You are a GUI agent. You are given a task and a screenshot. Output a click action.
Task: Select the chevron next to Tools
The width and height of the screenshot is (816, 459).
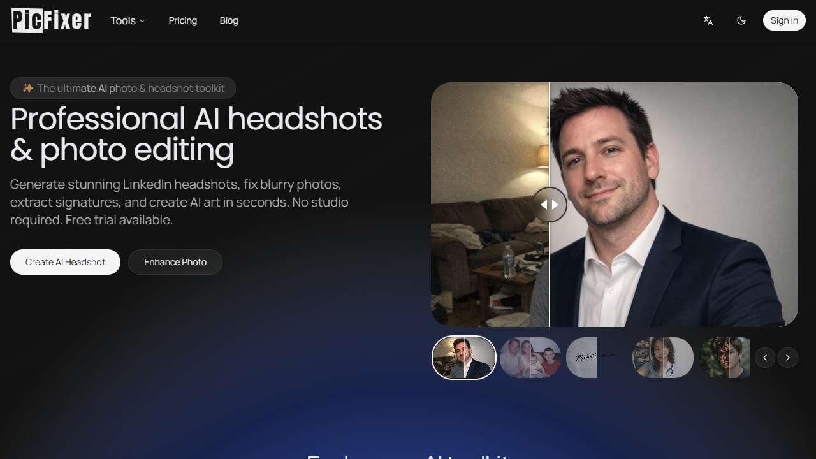tap(142, 21)
